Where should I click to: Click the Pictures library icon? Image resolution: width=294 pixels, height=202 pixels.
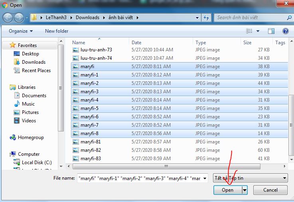[x=17, y=112]
